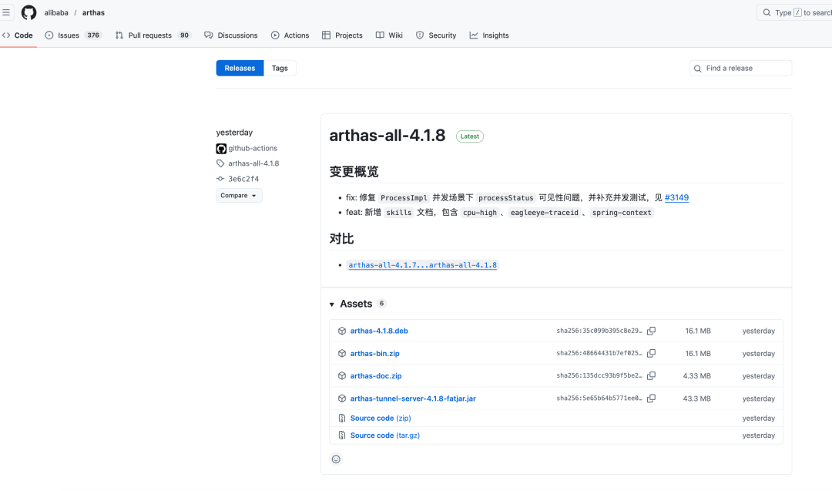Download Source code (tar.gz)
The image size is (832, 491).
coord(384,436)
